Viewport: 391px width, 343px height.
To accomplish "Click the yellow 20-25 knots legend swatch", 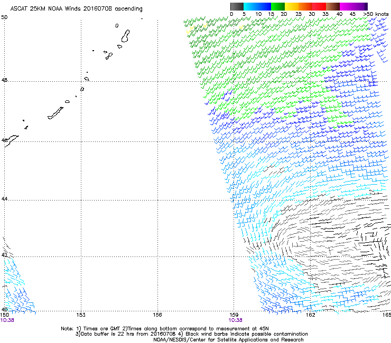I will [x=292, y=6].
